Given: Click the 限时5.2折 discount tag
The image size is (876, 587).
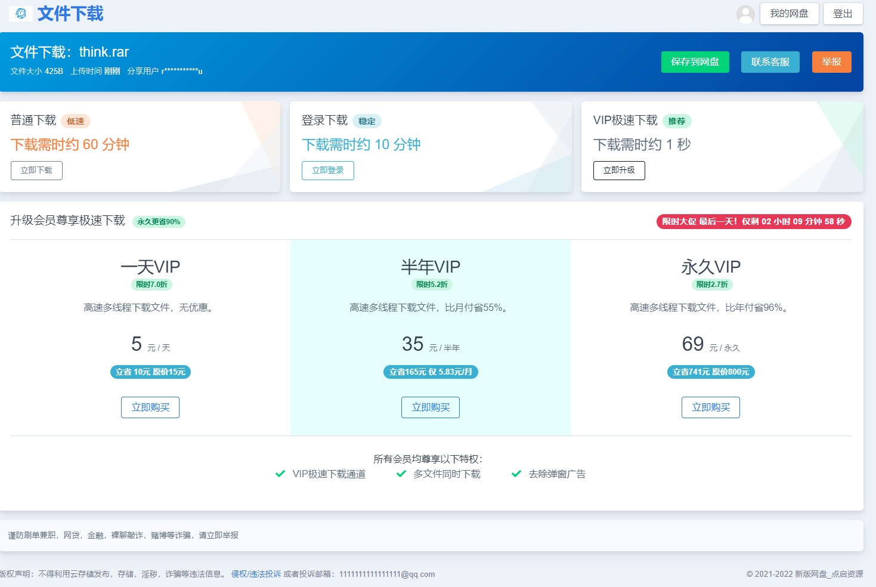Looking at the screenshot, I should (x=432, y=285).
